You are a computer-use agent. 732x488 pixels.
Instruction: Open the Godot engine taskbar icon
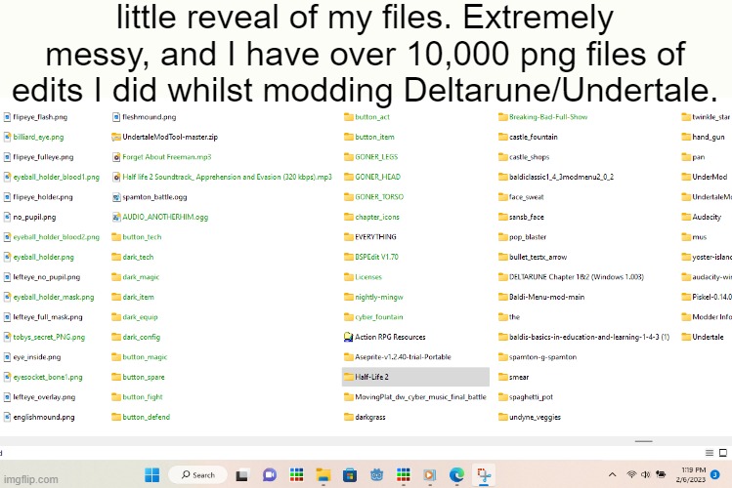click(x=376, y=475)
